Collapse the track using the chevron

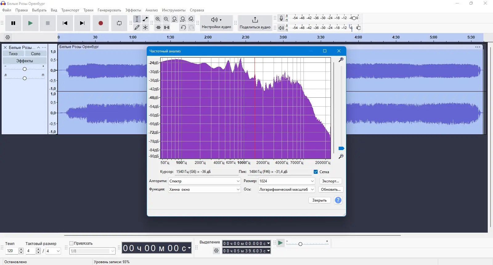[39, 47]
